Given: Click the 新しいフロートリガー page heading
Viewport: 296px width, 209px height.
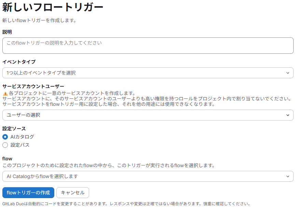Looking at the screenshot, I should coord(53,7).
